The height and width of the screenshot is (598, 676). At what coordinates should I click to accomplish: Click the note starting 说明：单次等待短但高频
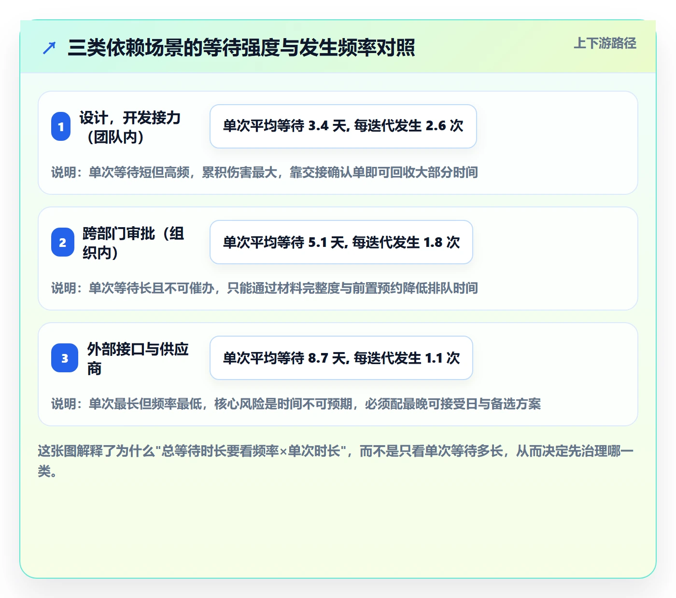point(265,172)
